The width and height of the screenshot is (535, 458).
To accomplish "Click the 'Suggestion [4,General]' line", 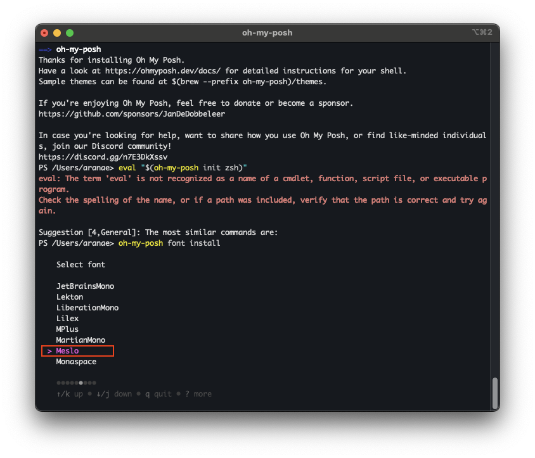I will 158,232.
